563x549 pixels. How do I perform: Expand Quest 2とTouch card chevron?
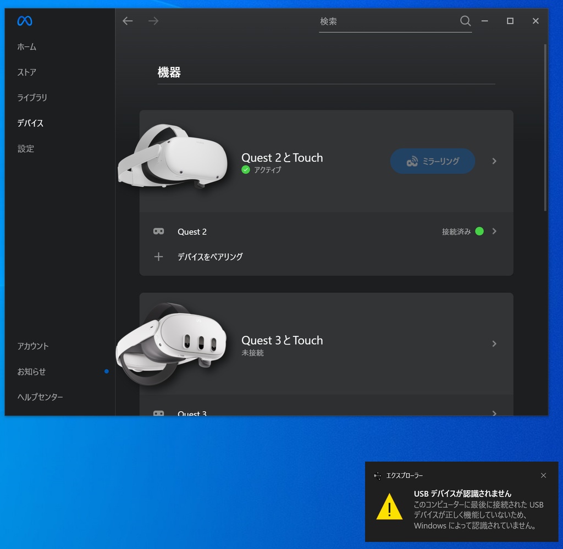point(494,161)
